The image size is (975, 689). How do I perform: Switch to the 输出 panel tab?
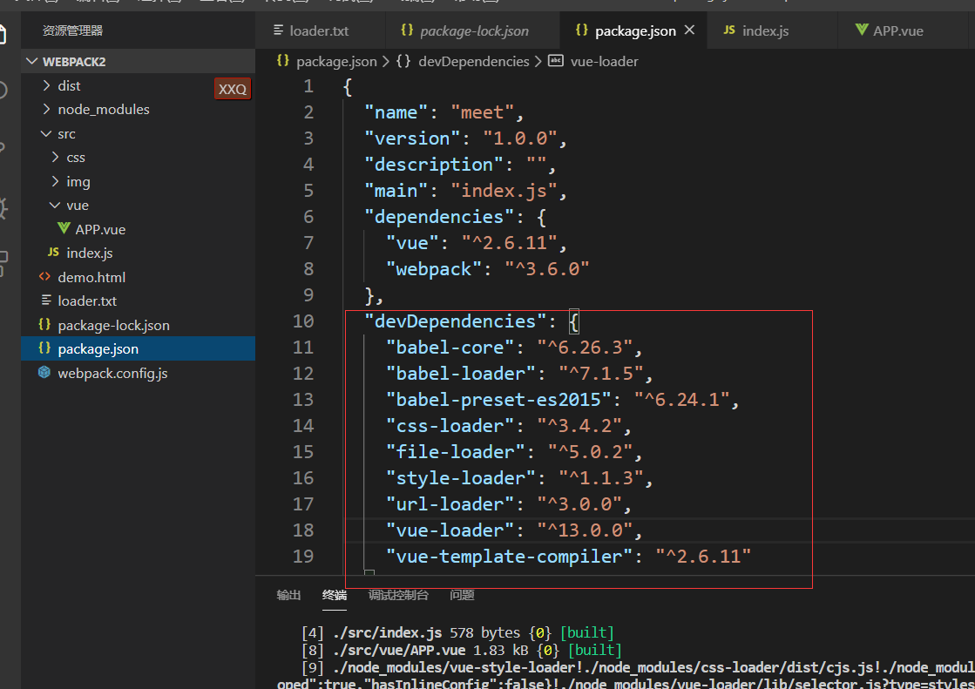pyautogui.click(x=288, y=595)
